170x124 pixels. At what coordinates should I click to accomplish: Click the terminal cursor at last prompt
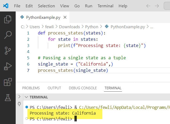pos(75,118)
